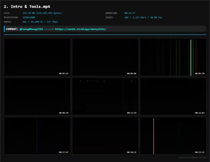Click the @CuongNhung1234 username
This screenshot has height=162, width=210.
tap(31, 29)
